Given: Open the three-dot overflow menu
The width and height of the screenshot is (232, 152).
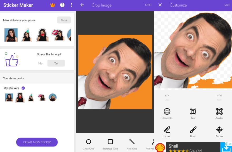Looking at the screenshot, I should [x=71, y=5].
